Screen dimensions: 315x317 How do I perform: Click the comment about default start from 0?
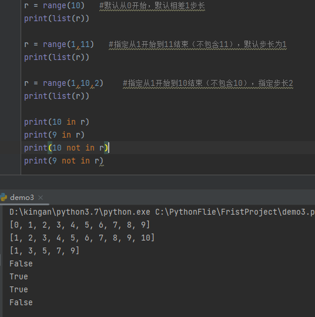click(152, 6)
